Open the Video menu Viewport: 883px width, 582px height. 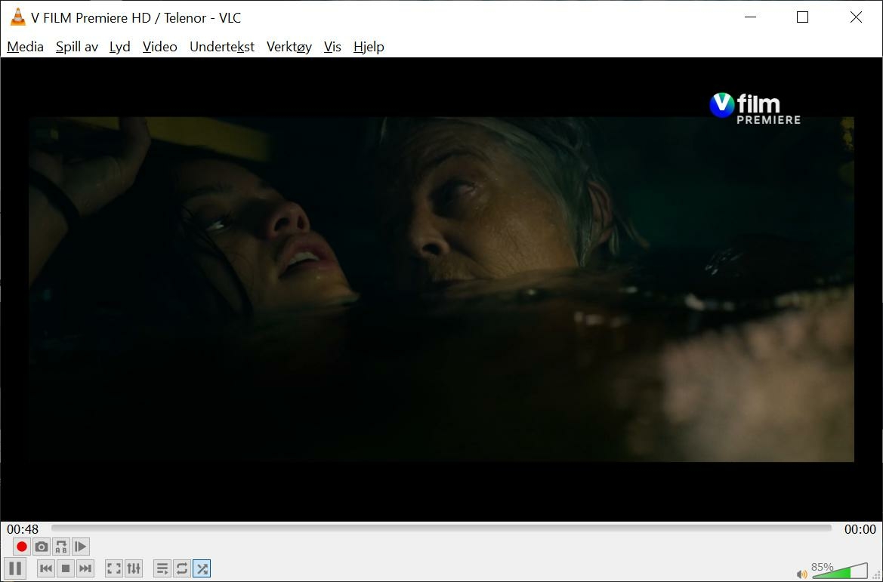pos(160,47)
